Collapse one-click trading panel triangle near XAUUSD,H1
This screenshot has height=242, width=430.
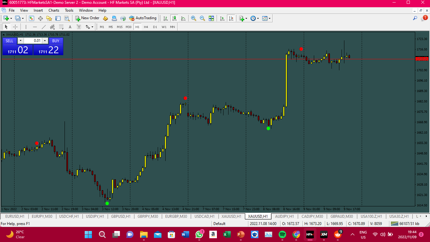(x=4, y=34)
